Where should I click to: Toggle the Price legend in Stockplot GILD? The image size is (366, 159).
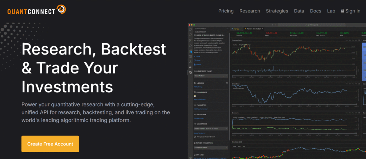[234, 147]
